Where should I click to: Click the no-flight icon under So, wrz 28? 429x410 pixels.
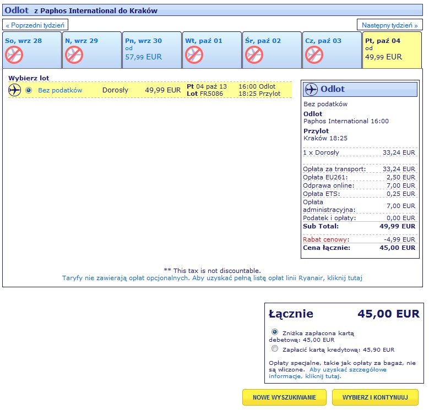click(x=14, y=54)
